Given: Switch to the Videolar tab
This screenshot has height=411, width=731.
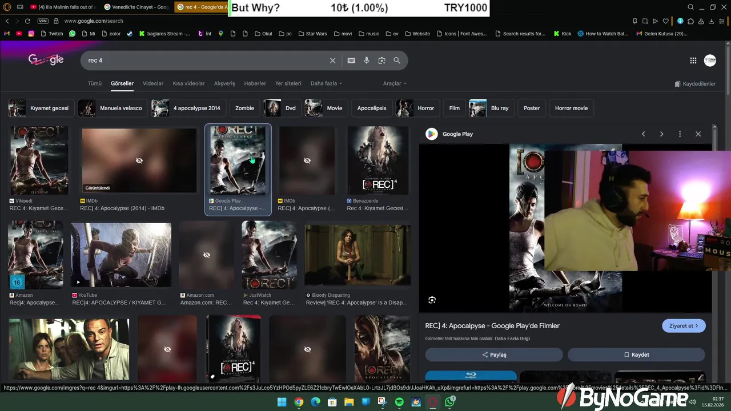Looking at the screenshot, I should point(153,83).
